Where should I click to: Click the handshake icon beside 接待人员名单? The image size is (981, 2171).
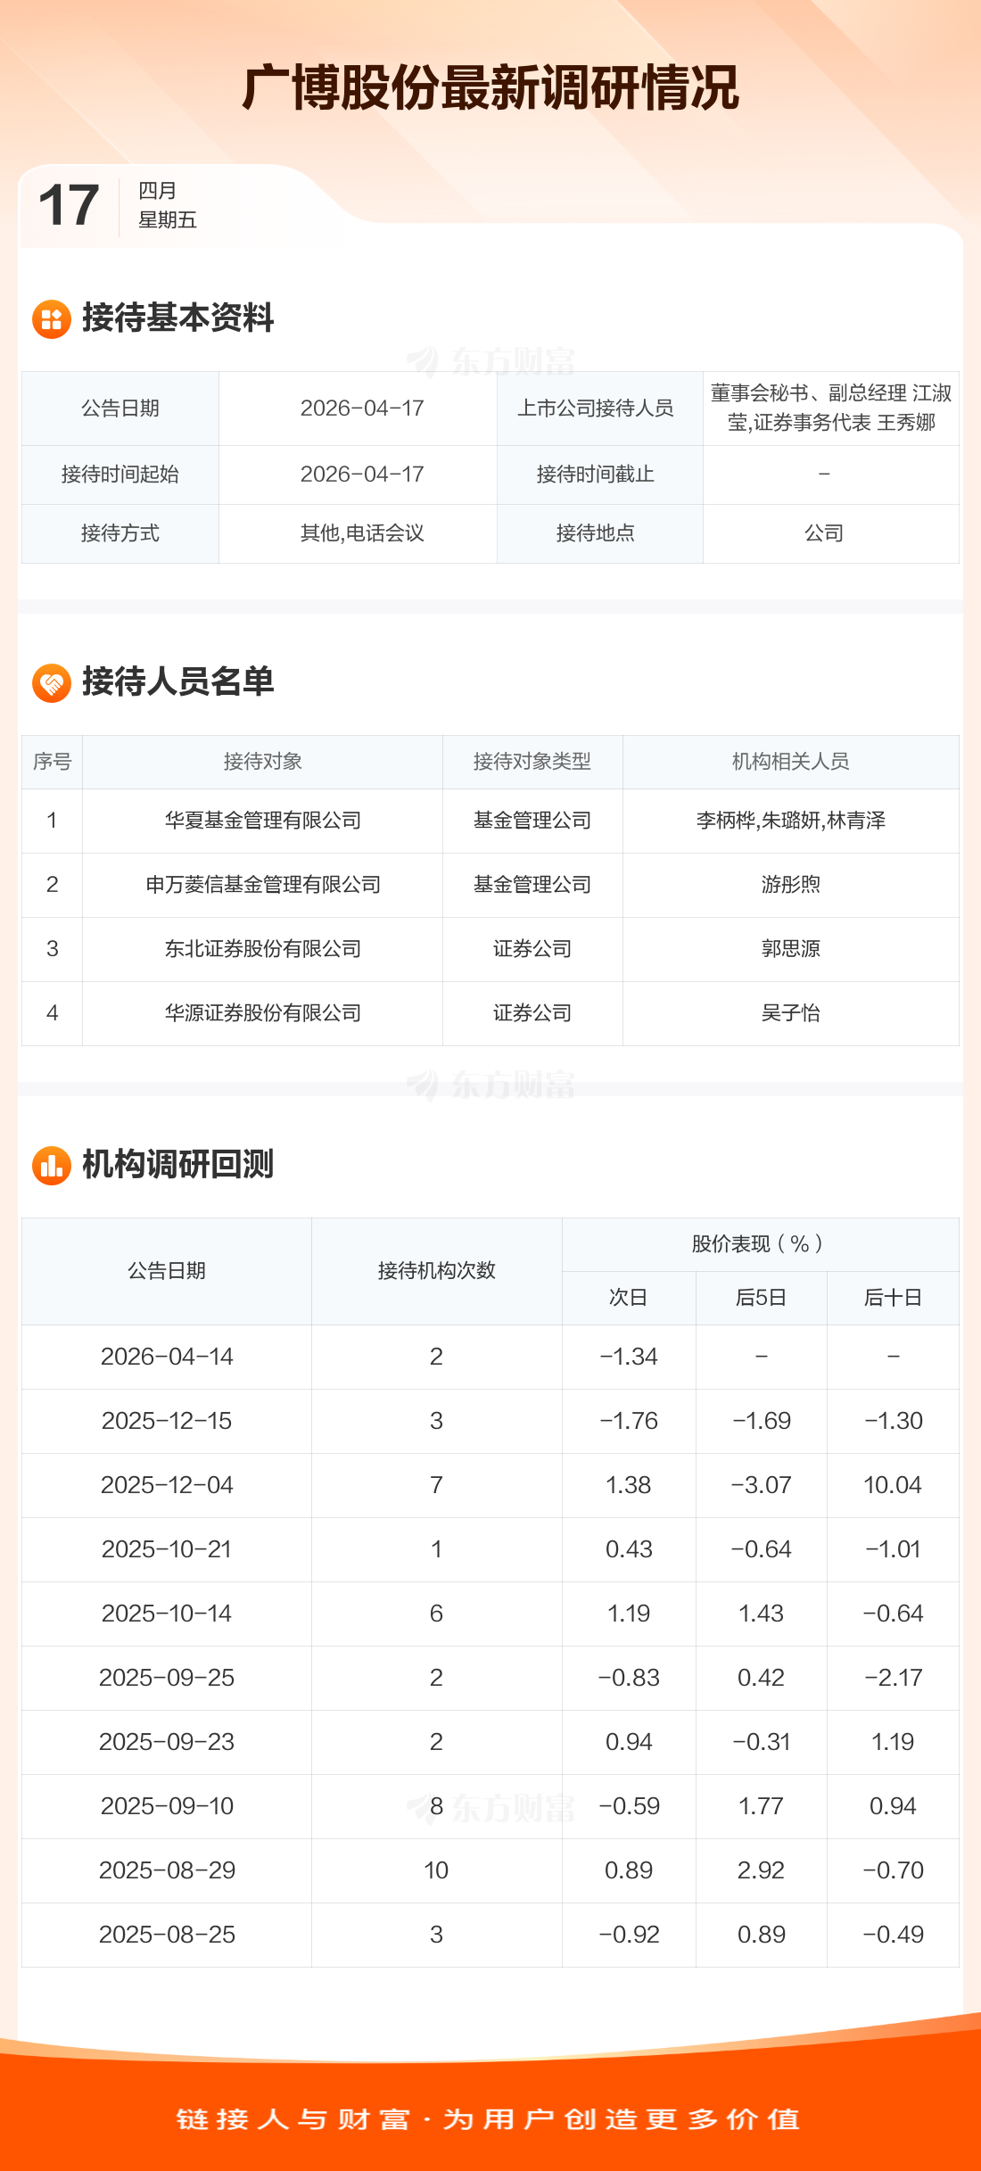[x=52, y=683]
